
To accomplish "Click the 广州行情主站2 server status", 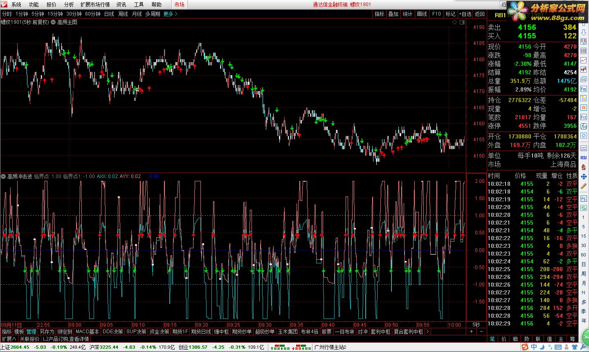I will tap(330, 347).
